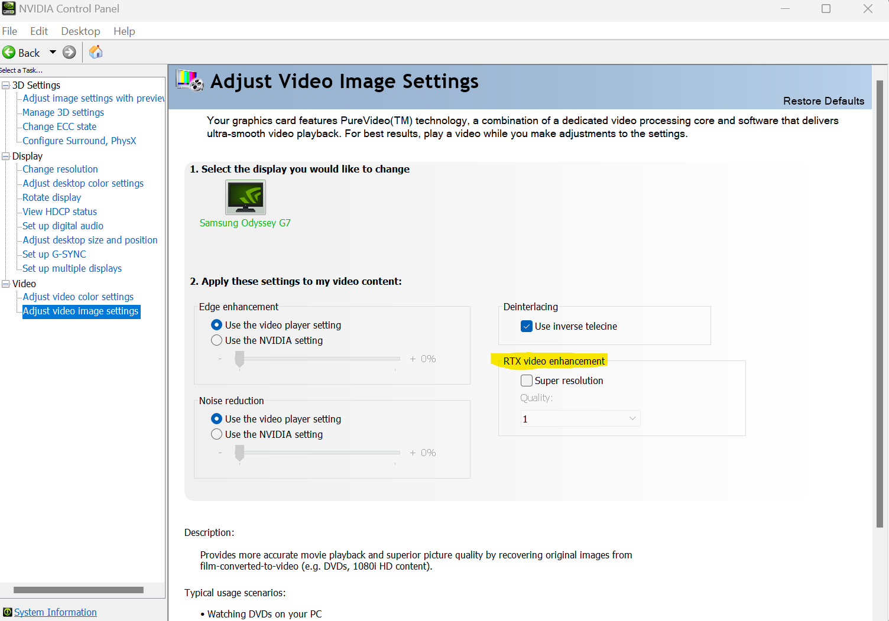Click the Back button label
This screenshot has width=889, height=621.
tap(29, 53)
